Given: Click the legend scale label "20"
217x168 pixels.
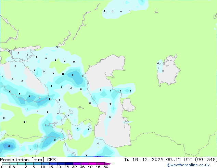Looking at the screenshot, I should coord(59,167).
